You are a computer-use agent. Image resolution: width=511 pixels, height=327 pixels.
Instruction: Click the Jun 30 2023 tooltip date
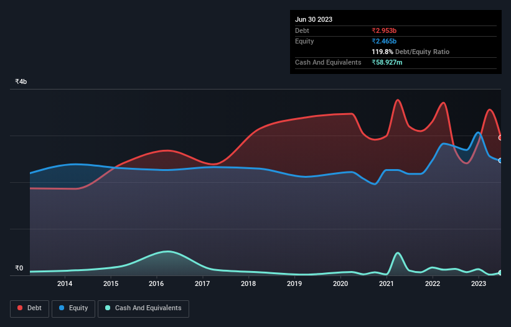(x=314, y=19)
